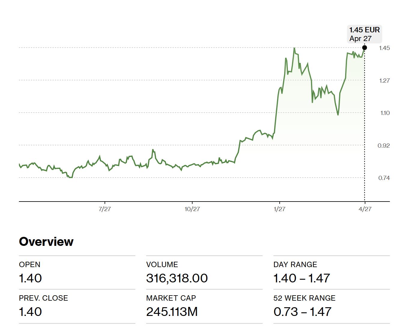Click the PREV. CLOSE label
The image size is (404, 327).
[43, 298]
